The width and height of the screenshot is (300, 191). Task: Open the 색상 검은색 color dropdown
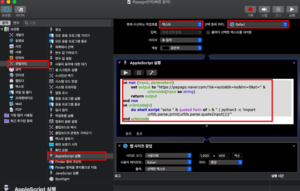point(181,48)
